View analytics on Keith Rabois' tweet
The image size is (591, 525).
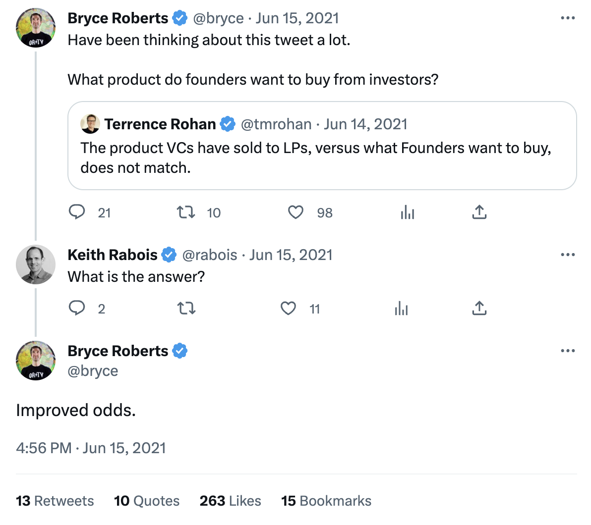[401, 309]
